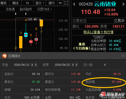The height and width of the screenshot is (99, 126).
Task: Click the 委差 186121 value
Action: tap(118, 26)
